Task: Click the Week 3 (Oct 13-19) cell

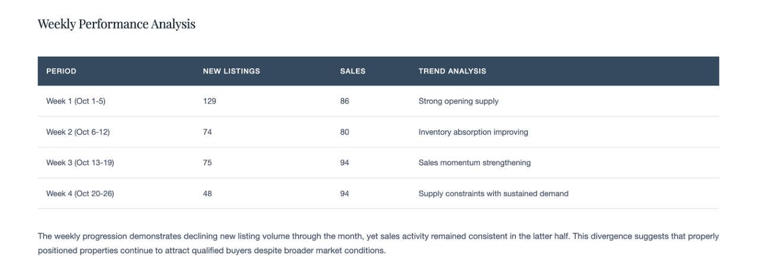Action: pyautogui.click(x=80, y=163)
